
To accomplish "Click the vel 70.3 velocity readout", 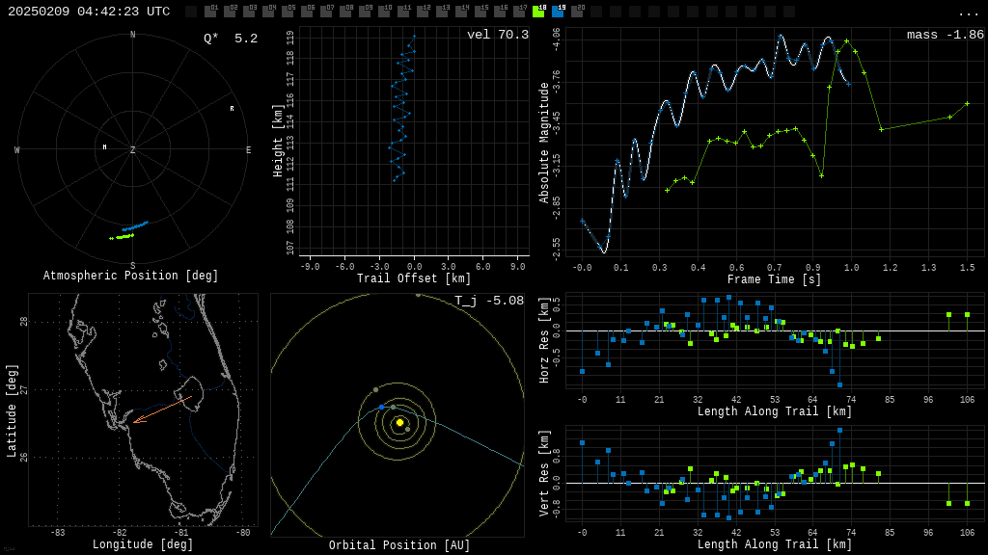I will (497, 35).
